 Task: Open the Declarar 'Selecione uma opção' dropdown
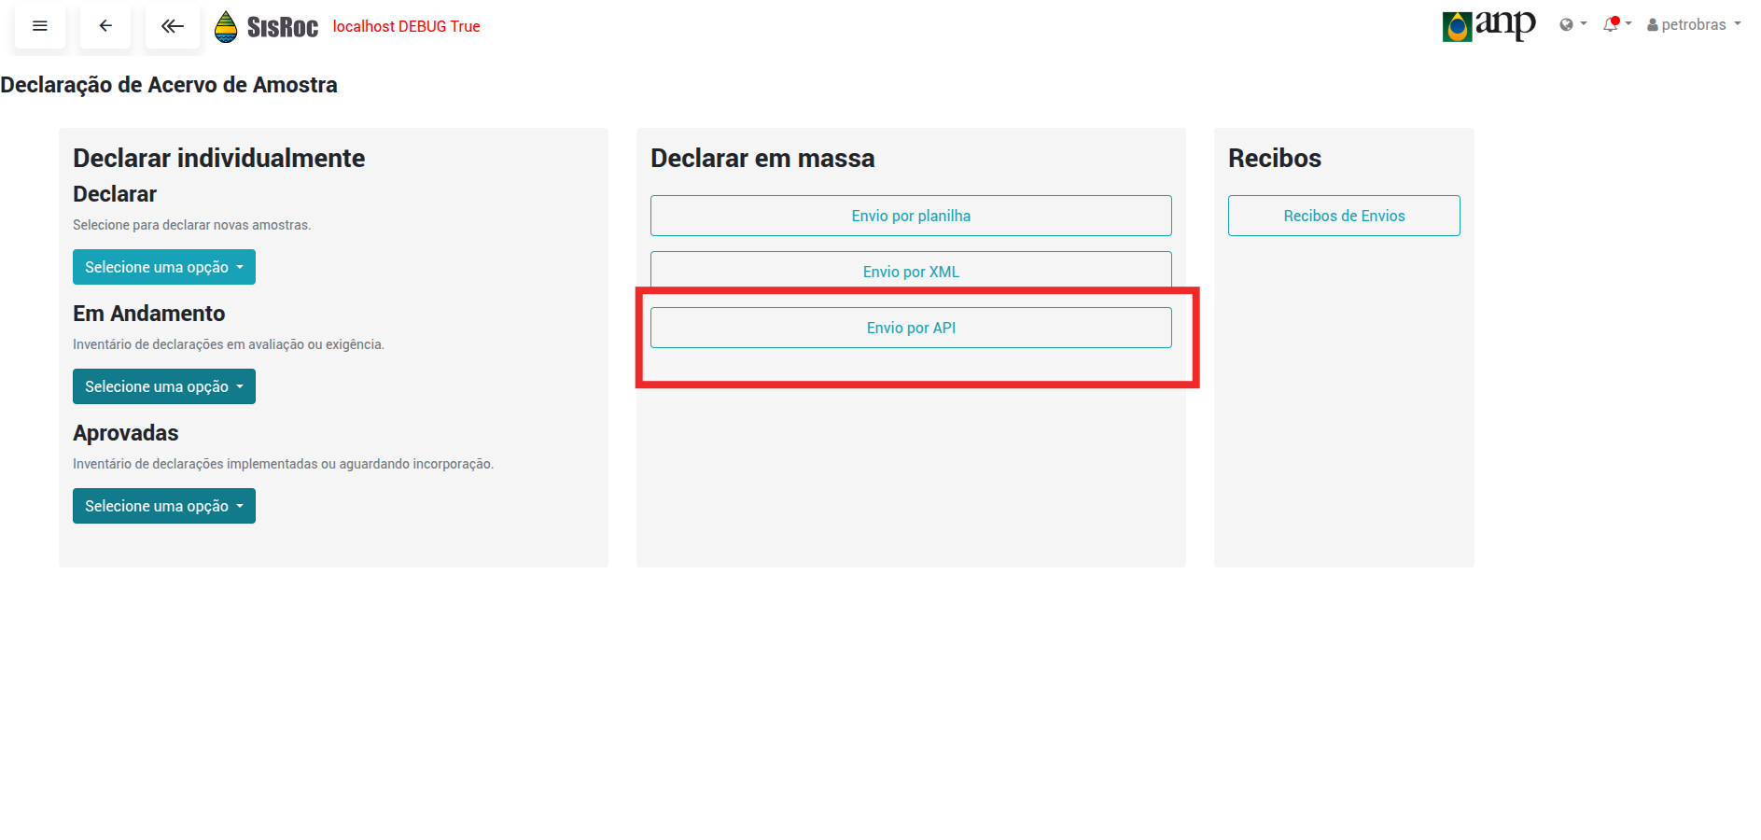click(x=163, y=267)
